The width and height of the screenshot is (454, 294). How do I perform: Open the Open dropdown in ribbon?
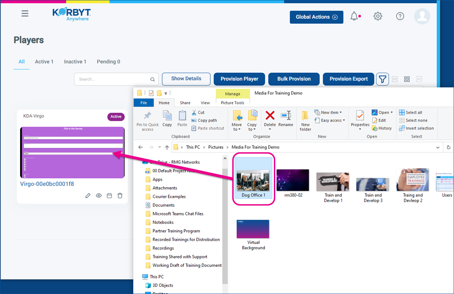click(383, 112)
